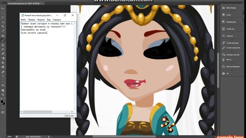Open the foreground color picker
Image resolution: width=246 pixels, height=138 pixels.
(2, 102)
